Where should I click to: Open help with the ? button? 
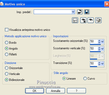point(76,91)
